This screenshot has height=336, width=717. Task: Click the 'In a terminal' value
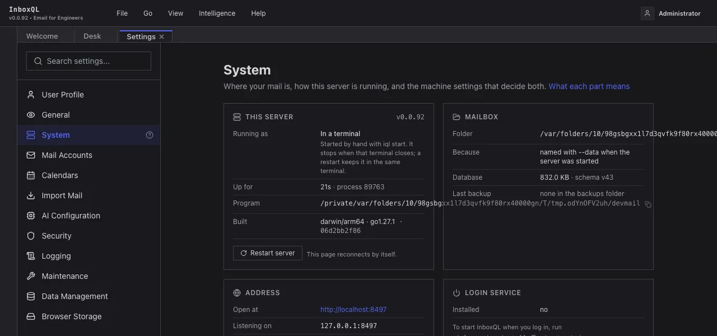click(340, 134)
